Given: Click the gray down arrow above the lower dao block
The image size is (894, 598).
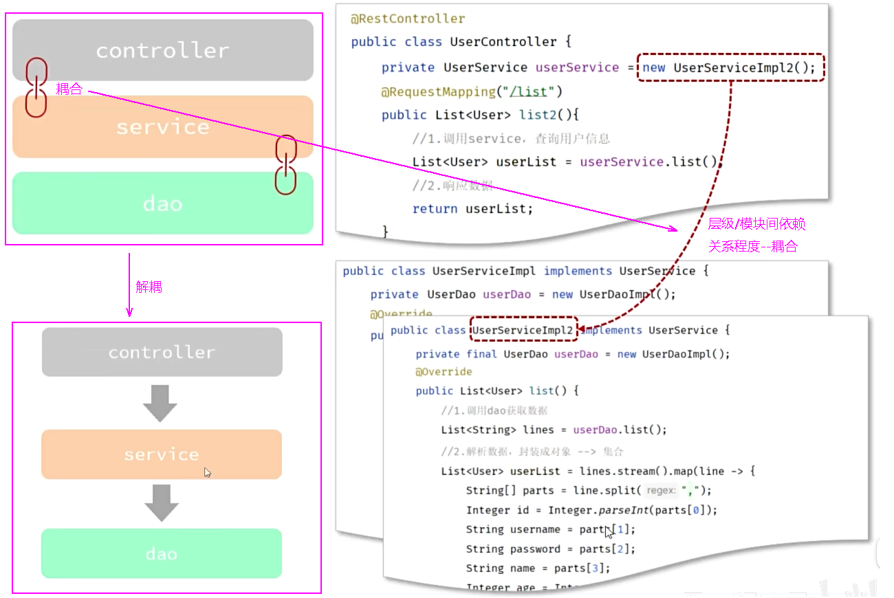Looking at the screenshot, I should pyautogui.click(x=161, y=503).
